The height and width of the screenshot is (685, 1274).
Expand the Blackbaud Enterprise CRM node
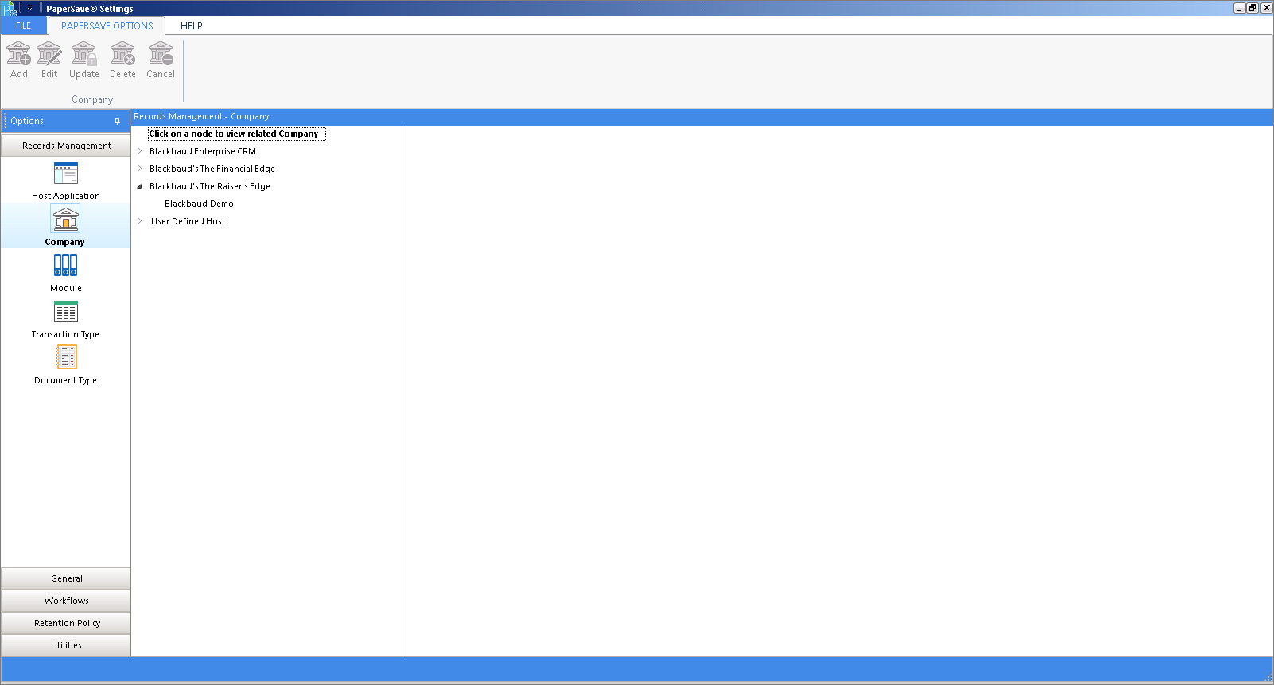pyautogui.click(x=140, y=151)
